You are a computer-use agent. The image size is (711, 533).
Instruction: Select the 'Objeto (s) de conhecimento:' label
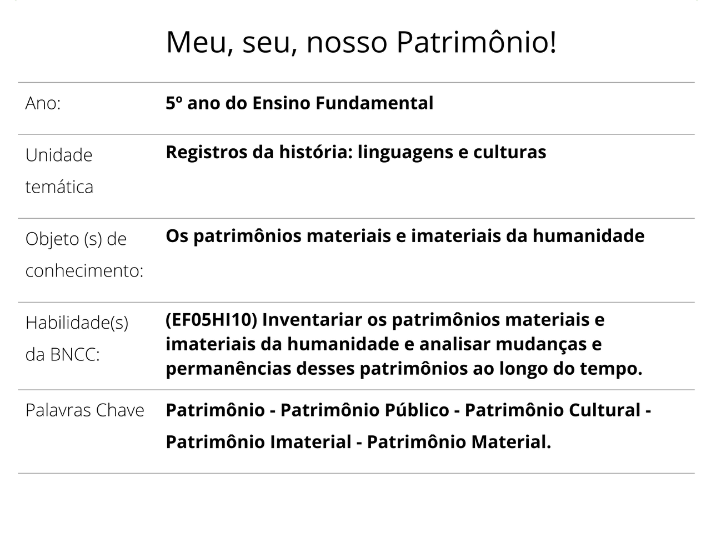click(x=84, y=254)
